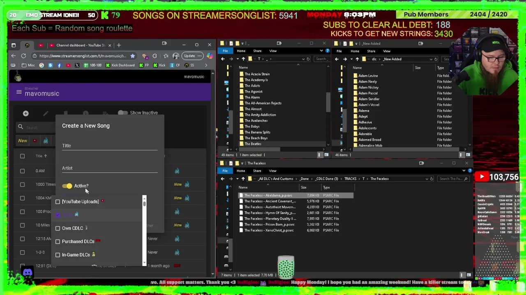Image resolution: width=526 pixels, height=295 pixels.
Task: Check the Own CDLC checkbox
Action: coord(58,228)
